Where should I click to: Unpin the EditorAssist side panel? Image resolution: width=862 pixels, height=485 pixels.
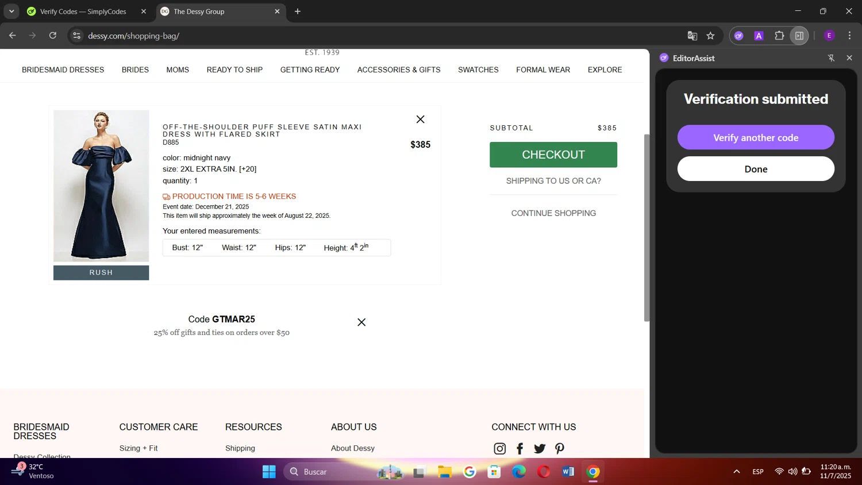point(831,58)
